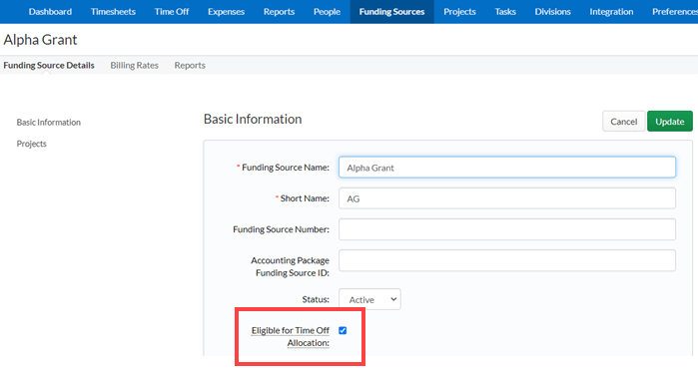The image size is (698, 375).
Task: Click into the Short Name field
Action: [507, 198]
